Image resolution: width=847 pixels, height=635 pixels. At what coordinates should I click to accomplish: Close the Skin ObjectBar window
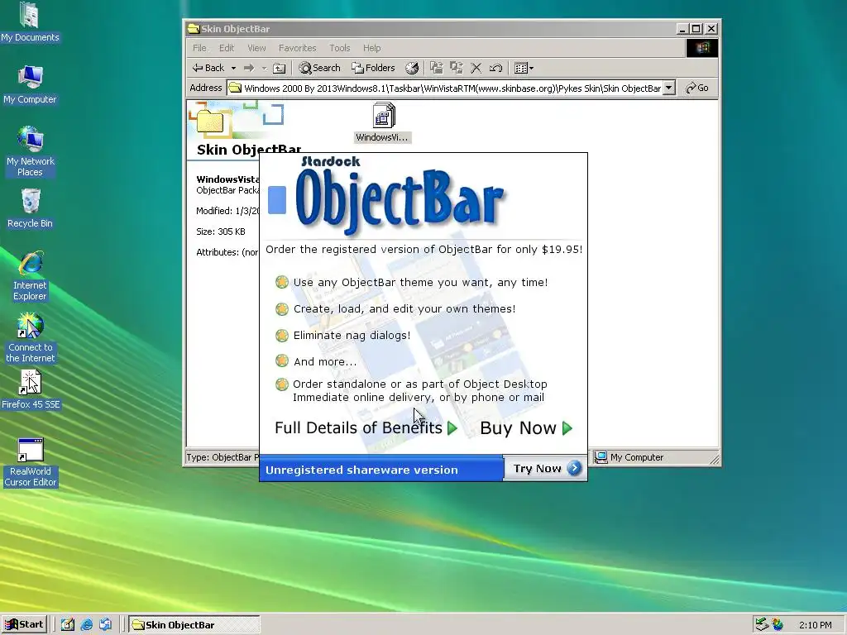(x=711, y=29)
